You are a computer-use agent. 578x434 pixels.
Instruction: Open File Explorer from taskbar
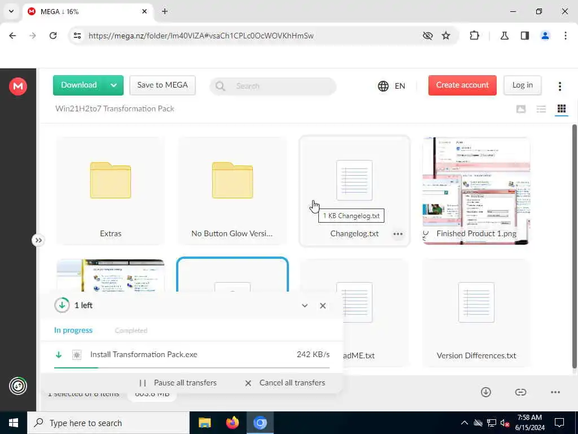pyautogui.click(x=204, y=423)
